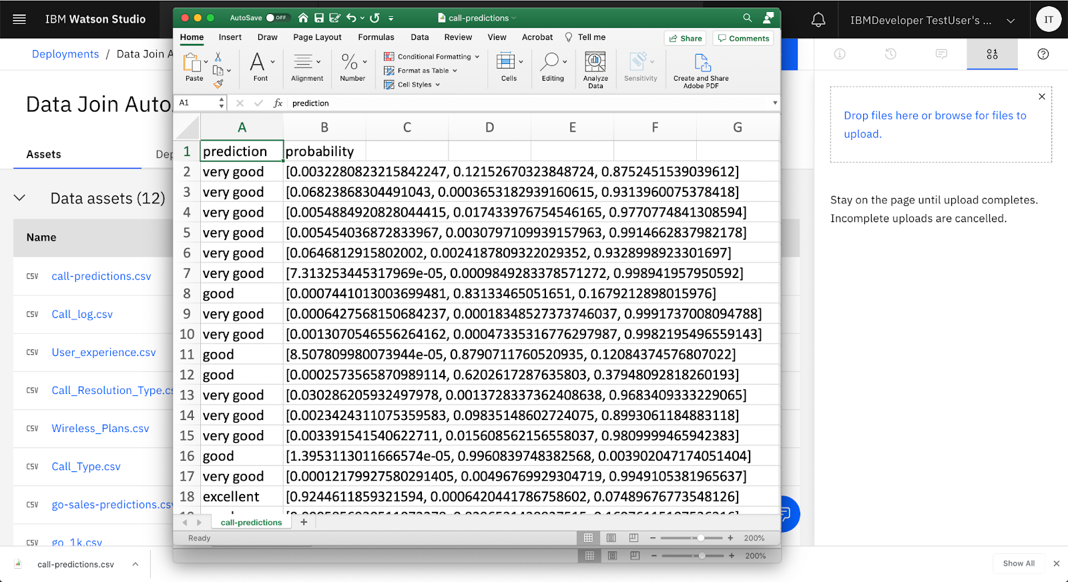Click the Deployments breadcrumb link
Viewport: 1068px width, 582px height.
(65, 54)
